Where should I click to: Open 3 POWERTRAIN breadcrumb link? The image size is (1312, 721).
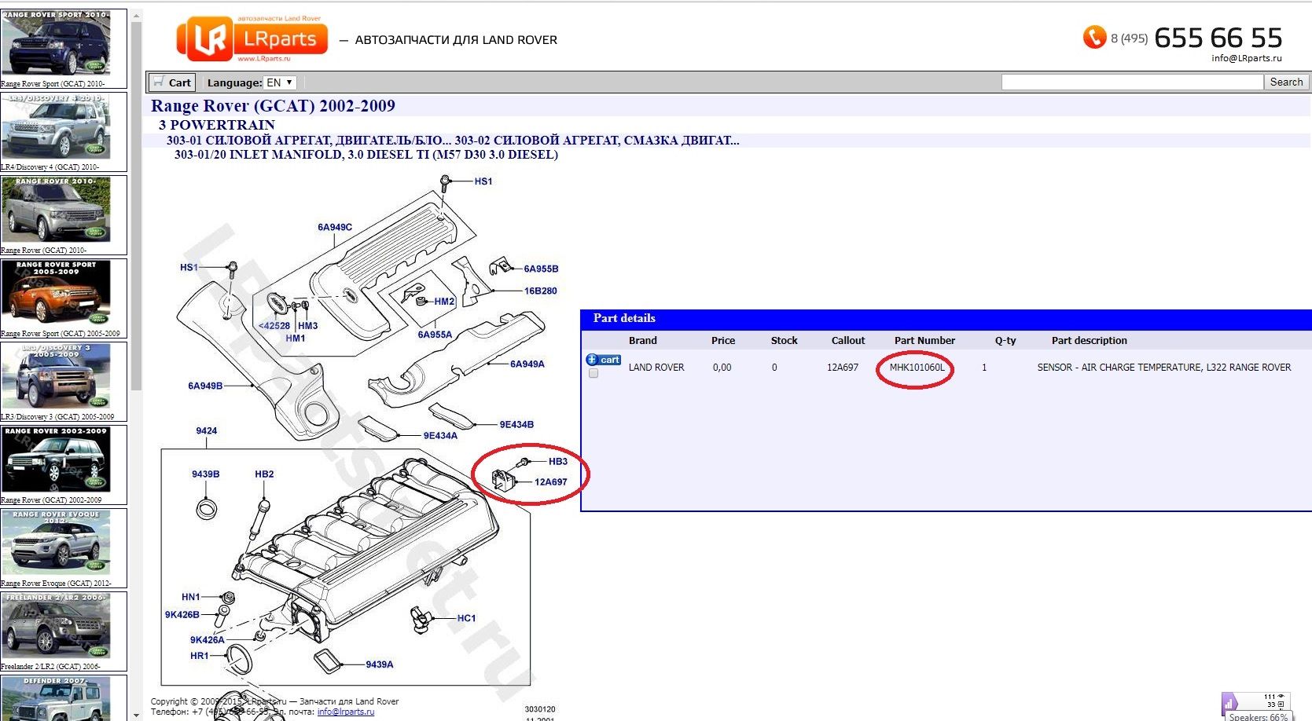217,124
